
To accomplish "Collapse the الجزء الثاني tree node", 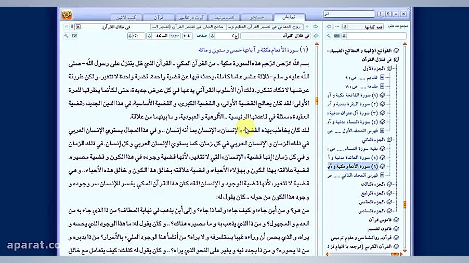I will [389, 140].
